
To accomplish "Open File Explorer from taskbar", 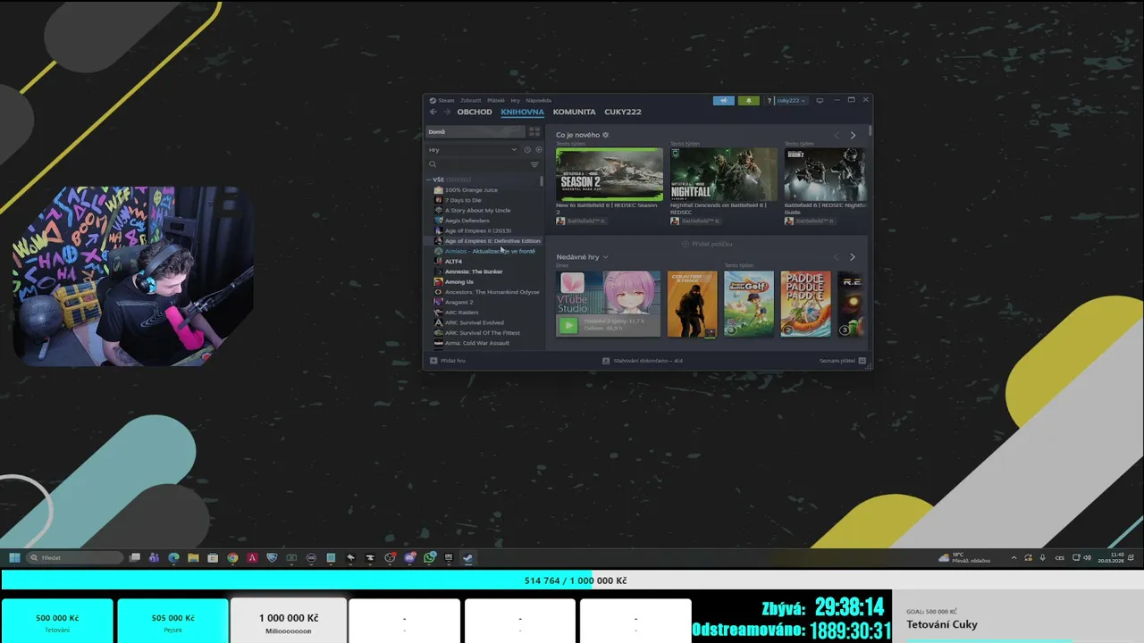I will (x=193, y=558).
